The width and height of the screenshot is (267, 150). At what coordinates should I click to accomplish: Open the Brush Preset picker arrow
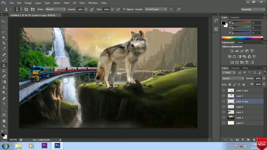tap(21, 10)
